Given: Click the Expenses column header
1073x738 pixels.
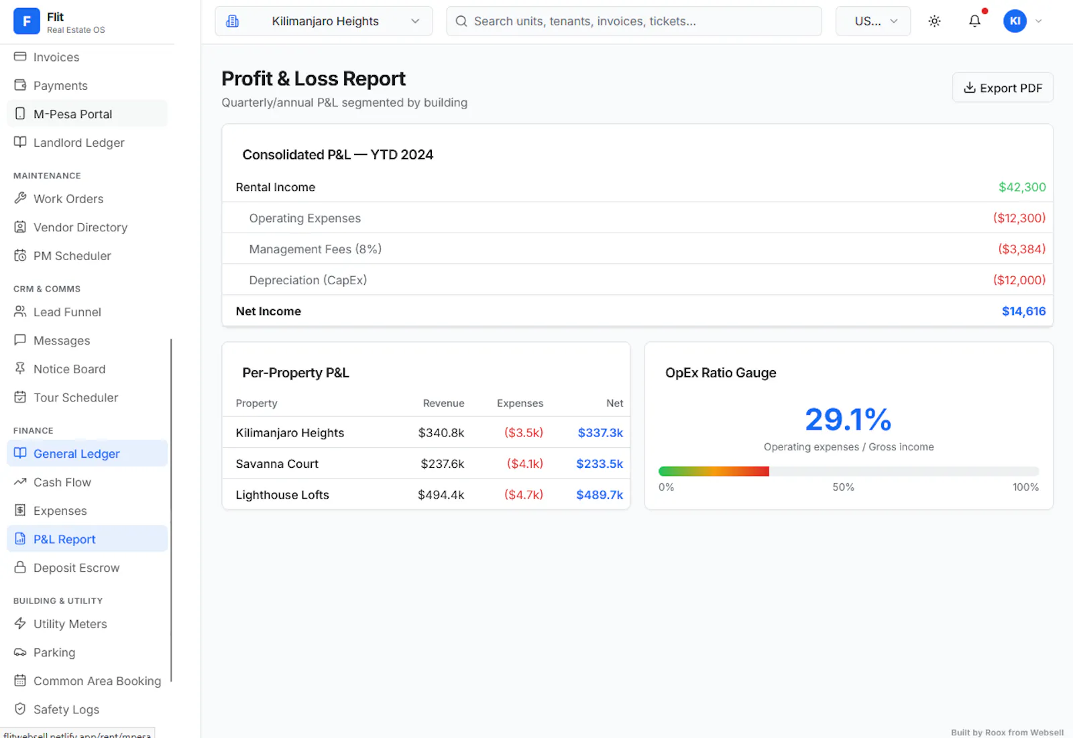Looking at the screenshot, I should 520,403.
